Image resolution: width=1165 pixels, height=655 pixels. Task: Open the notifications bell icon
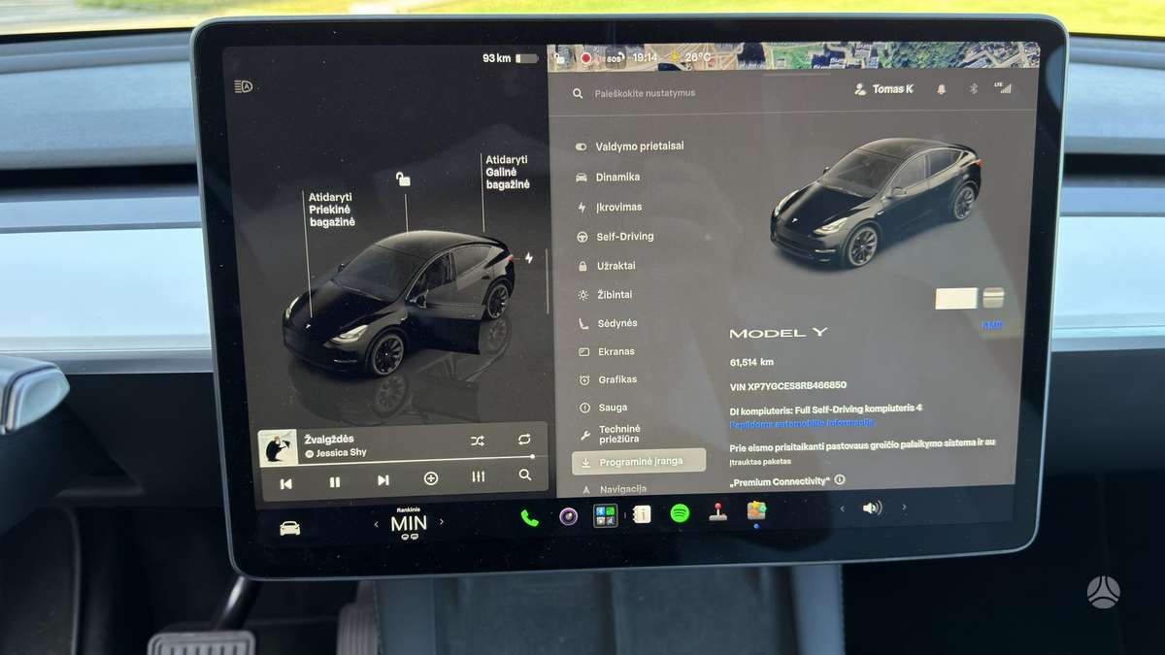click(x=941, y=89)
